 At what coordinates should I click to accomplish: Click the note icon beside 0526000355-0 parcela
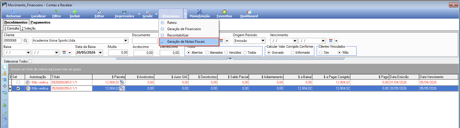click(x=122, y=88)
